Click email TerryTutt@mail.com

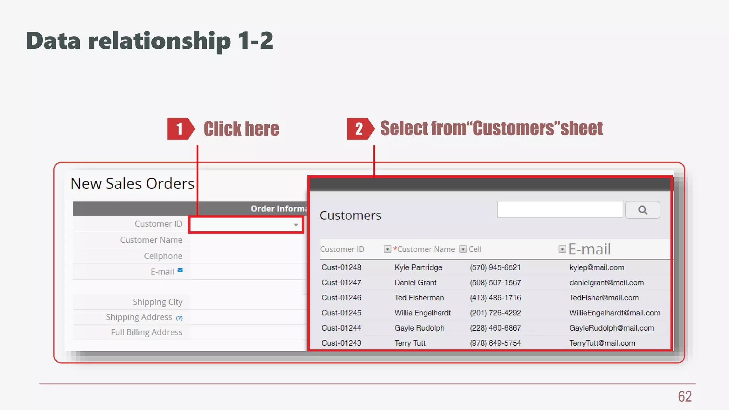tap(602, 343)
